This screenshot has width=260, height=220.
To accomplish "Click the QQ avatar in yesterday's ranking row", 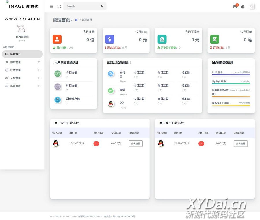I will [161, 143].
